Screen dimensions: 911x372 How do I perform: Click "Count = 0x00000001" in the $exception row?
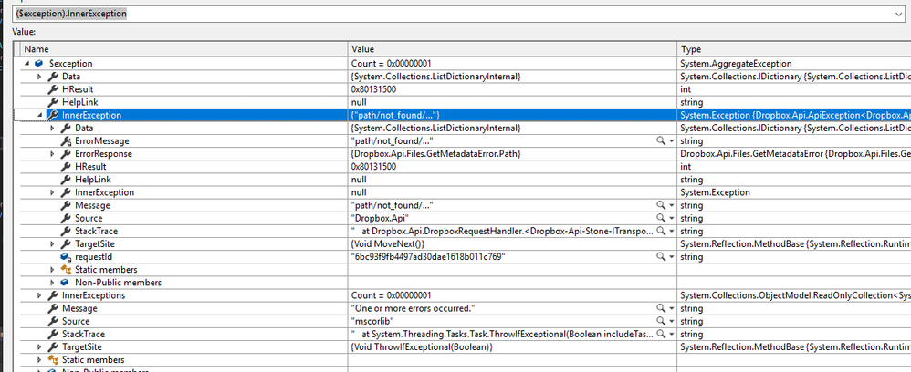[x=391, y=64]
